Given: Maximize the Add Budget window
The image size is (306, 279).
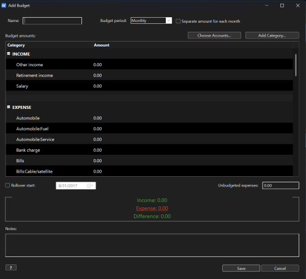Looking at the screenshot, I should click(x=282, y=6).
